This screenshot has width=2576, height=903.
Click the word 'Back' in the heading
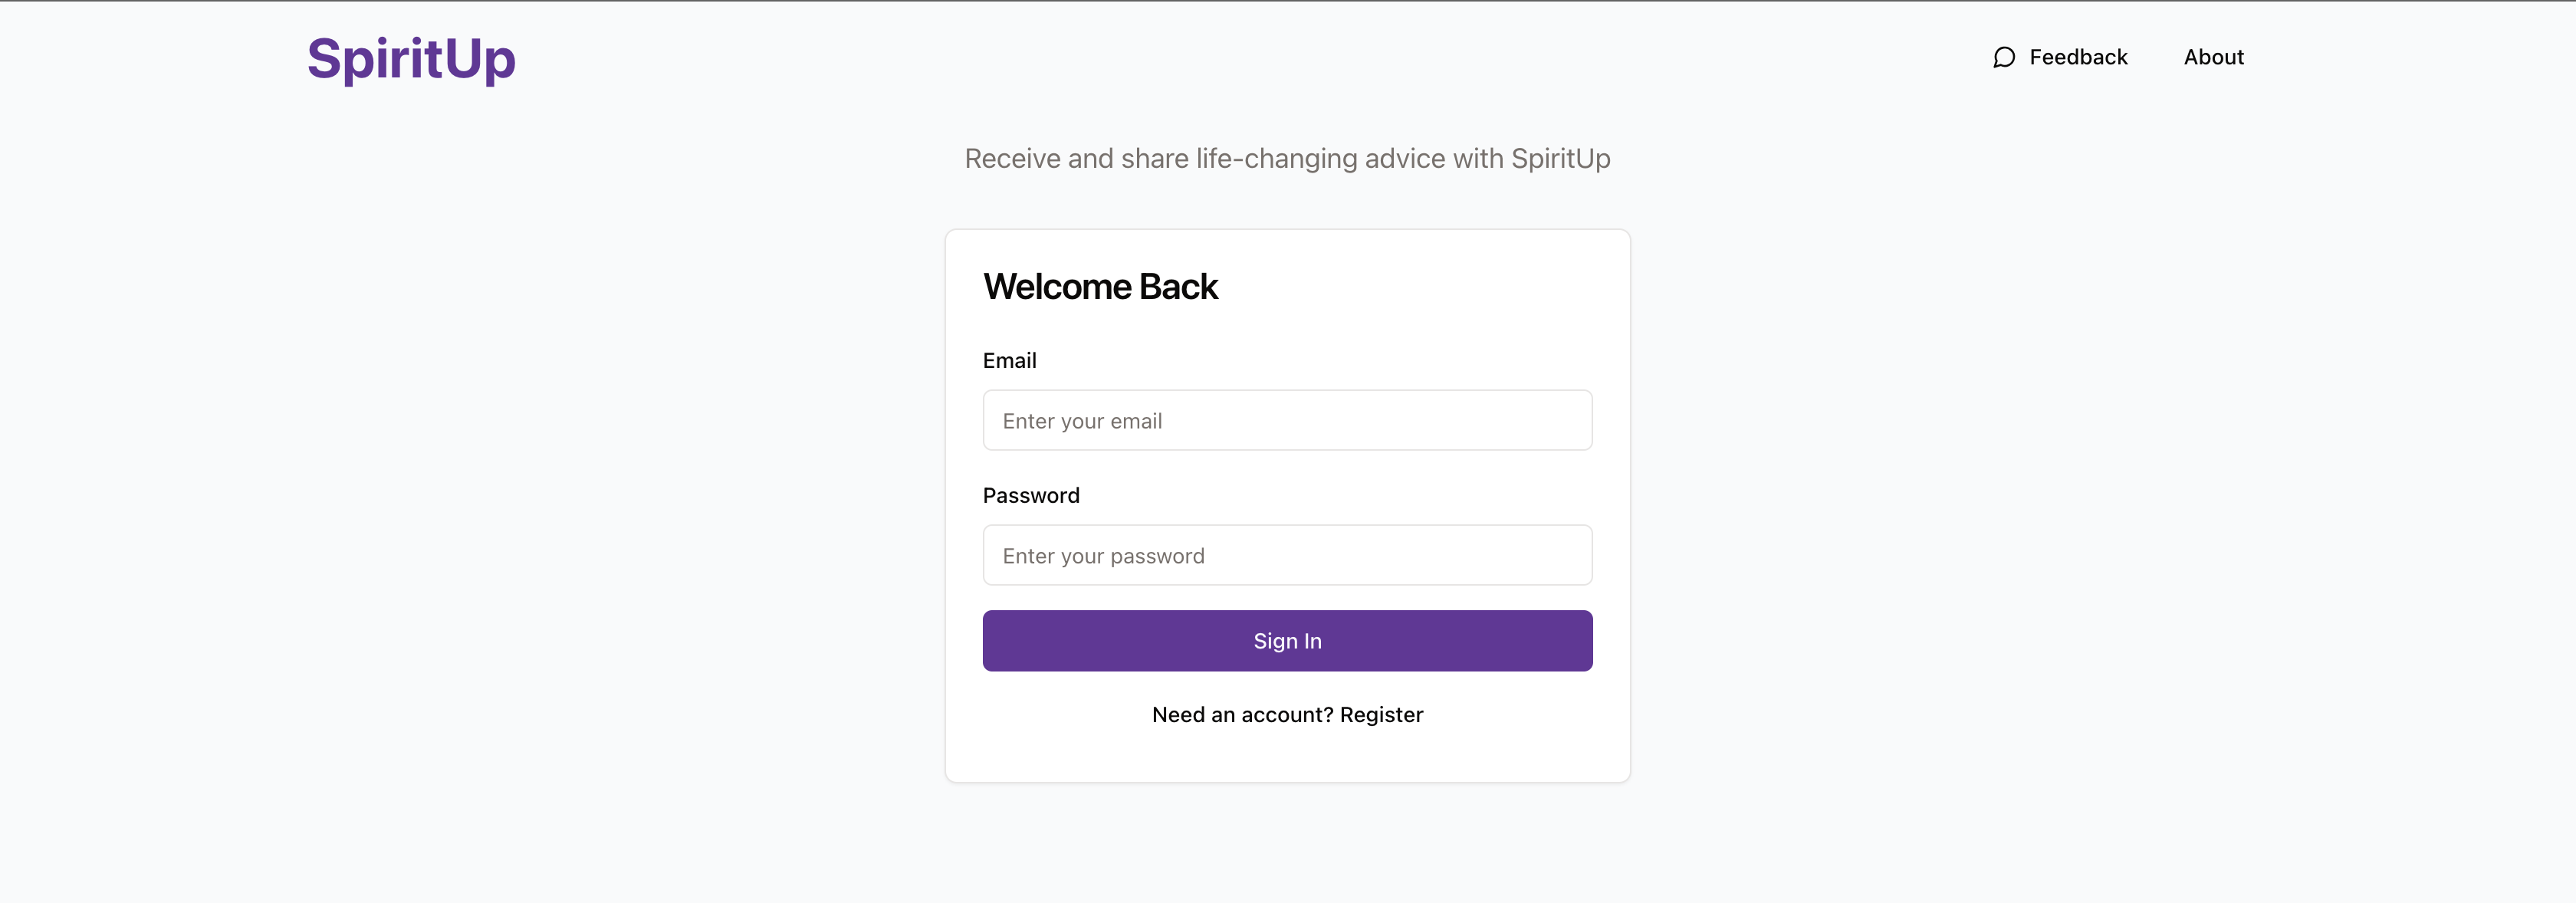pos(1178,287)
